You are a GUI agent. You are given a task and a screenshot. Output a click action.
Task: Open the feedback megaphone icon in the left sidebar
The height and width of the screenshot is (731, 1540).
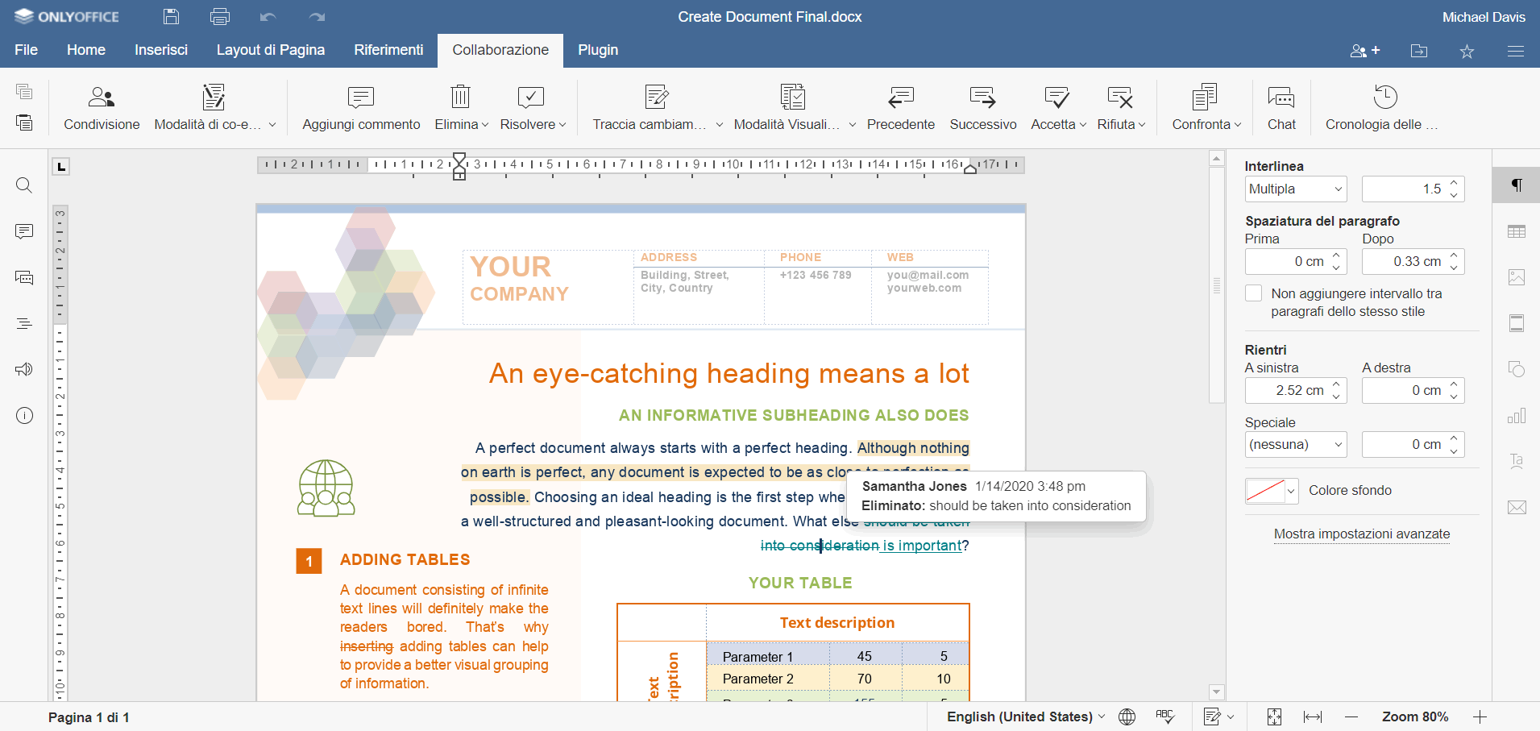coord(24,369)
